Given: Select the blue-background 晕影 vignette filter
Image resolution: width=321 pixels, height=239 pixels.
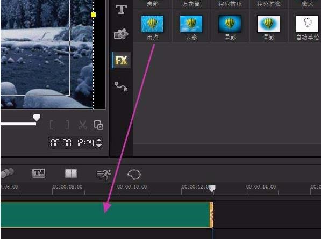Looking at the screenshot, I should tap(230, 24).
